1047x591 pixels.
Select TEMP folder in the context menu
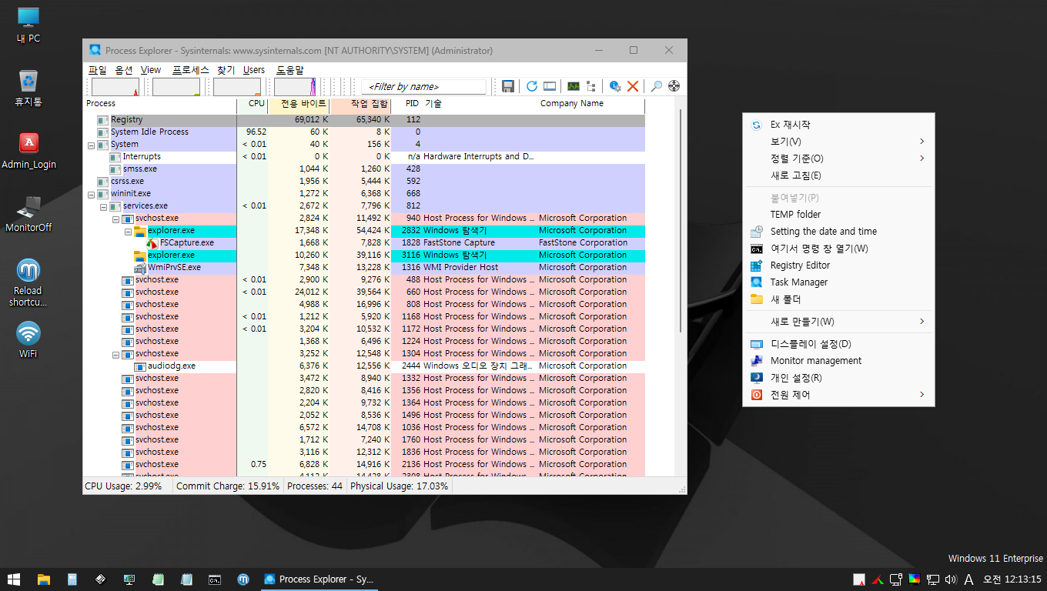coord(838,215)
